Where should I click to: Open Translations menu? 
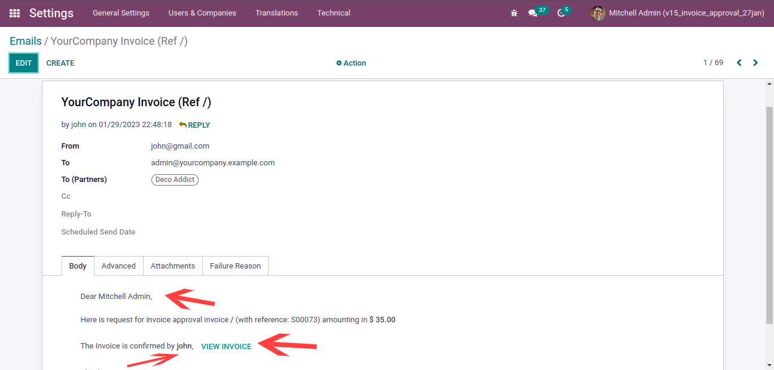(x=276, y=13)
